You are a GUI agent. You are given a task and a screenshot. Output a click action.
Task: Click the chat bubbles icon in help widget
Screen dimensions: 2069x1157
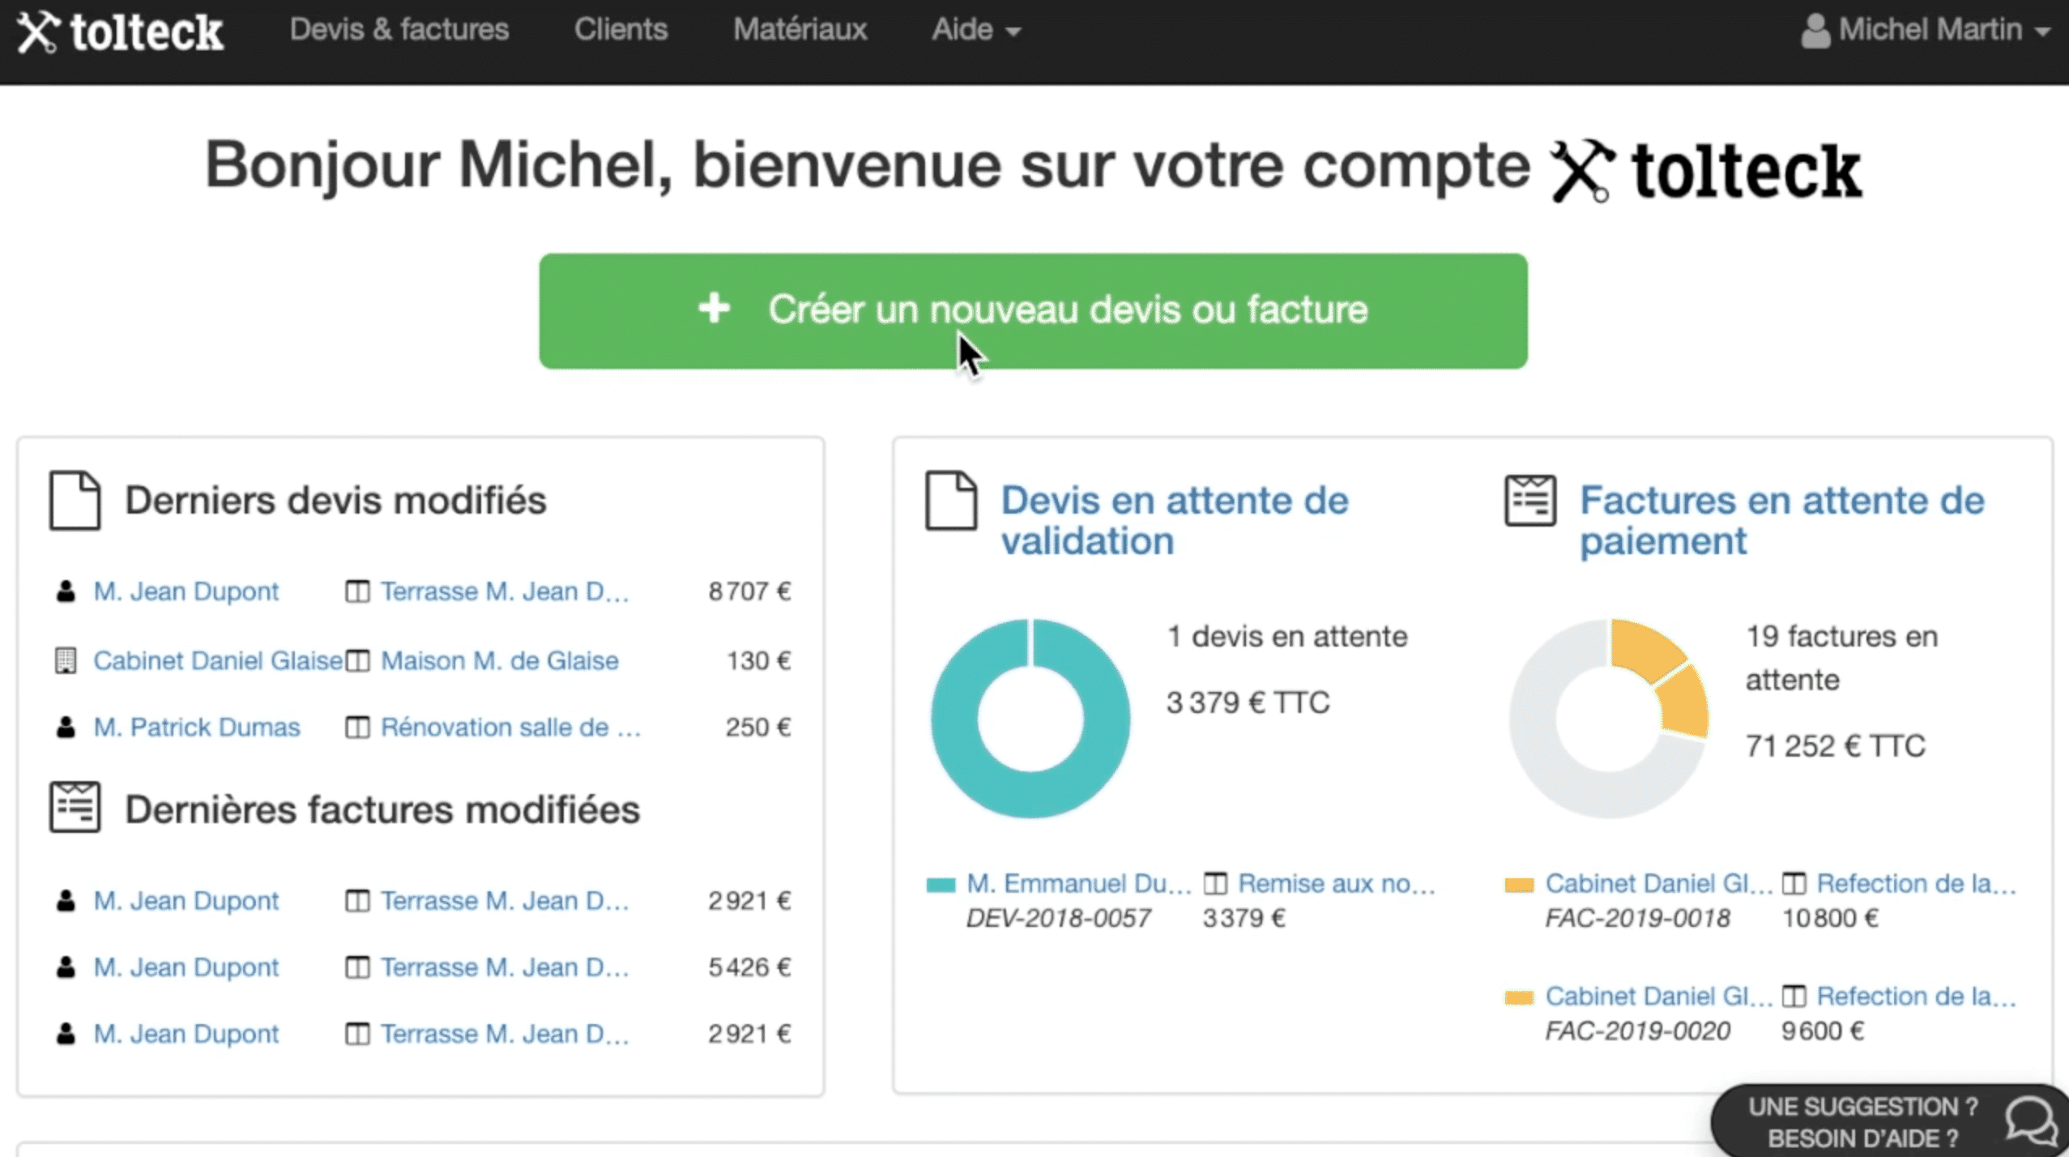[x=2031, y=1121]
